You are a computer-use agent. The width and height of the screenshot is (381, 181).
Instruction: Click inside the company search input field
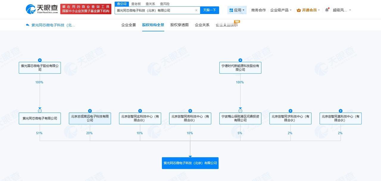click(x=155, y=10)
